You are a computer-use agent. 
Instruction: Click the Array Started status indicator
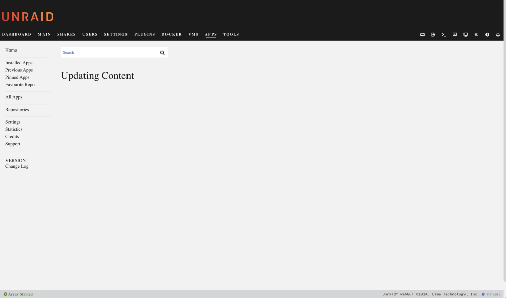(x=18, y=294)
